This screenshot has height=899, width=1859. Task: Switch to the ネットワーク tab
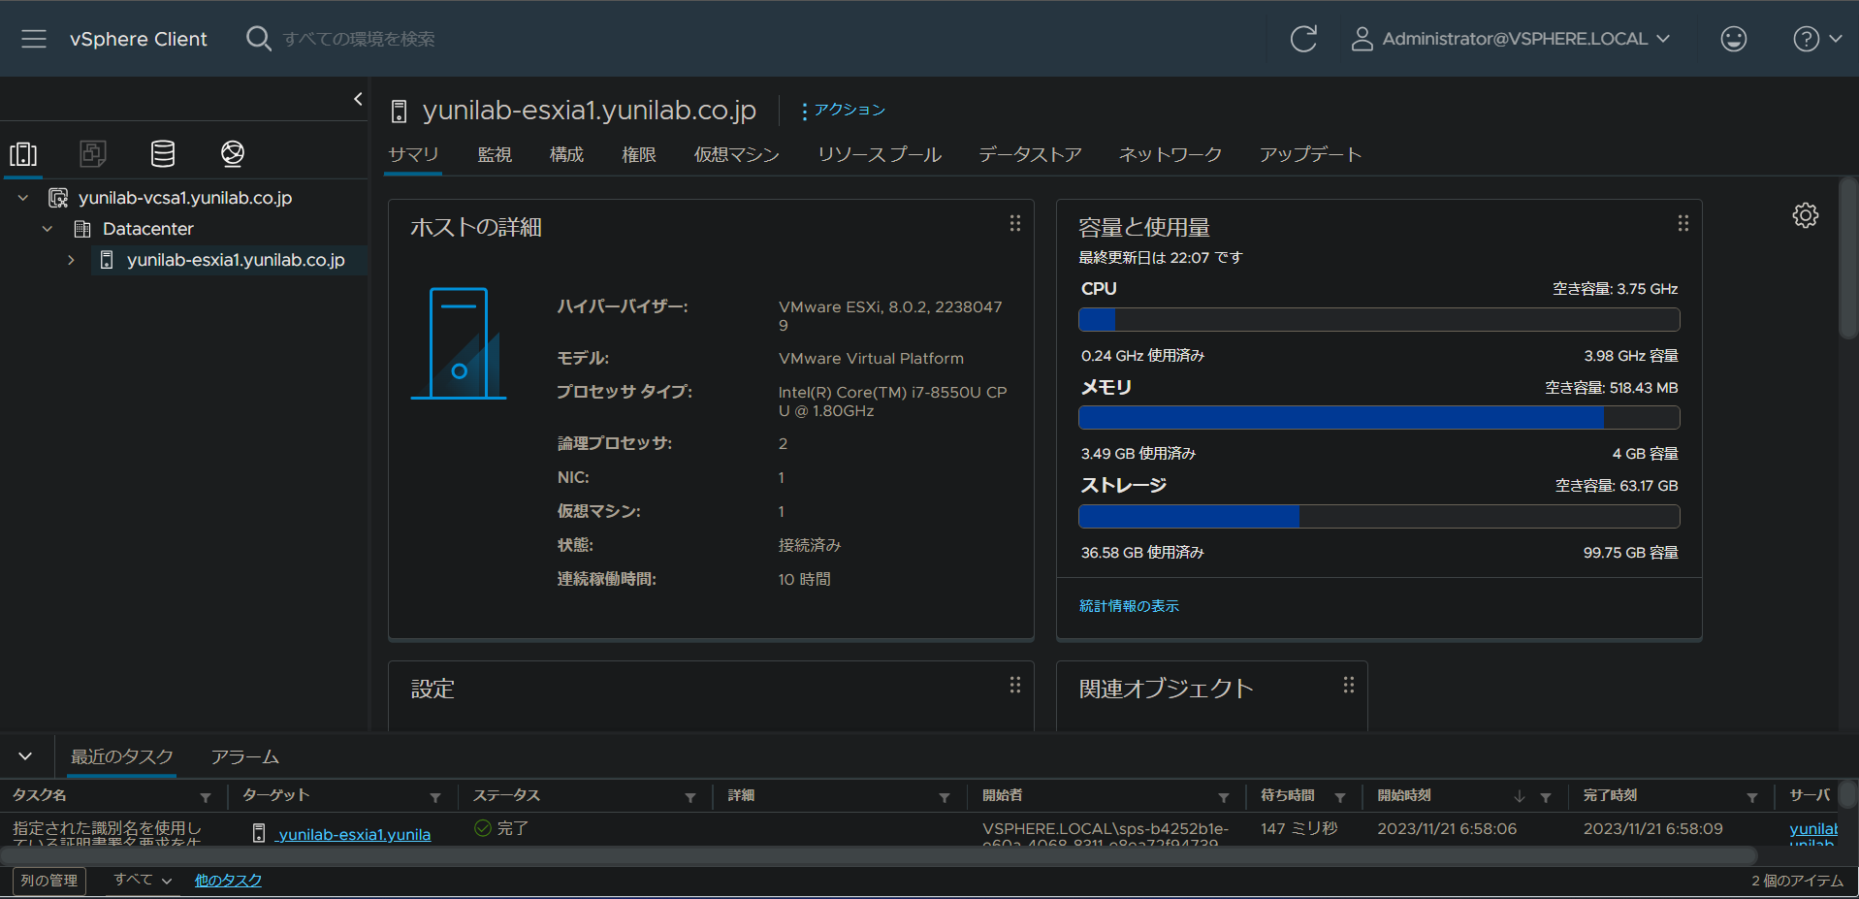coord(1170,154)
